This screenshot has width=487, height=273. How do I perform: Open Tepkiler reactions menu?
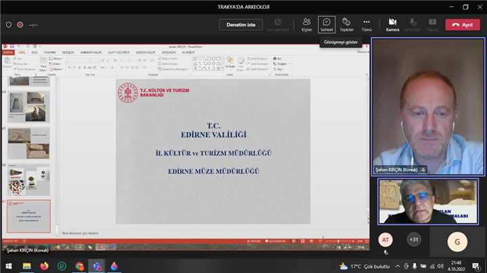click(x=346, y=24)
